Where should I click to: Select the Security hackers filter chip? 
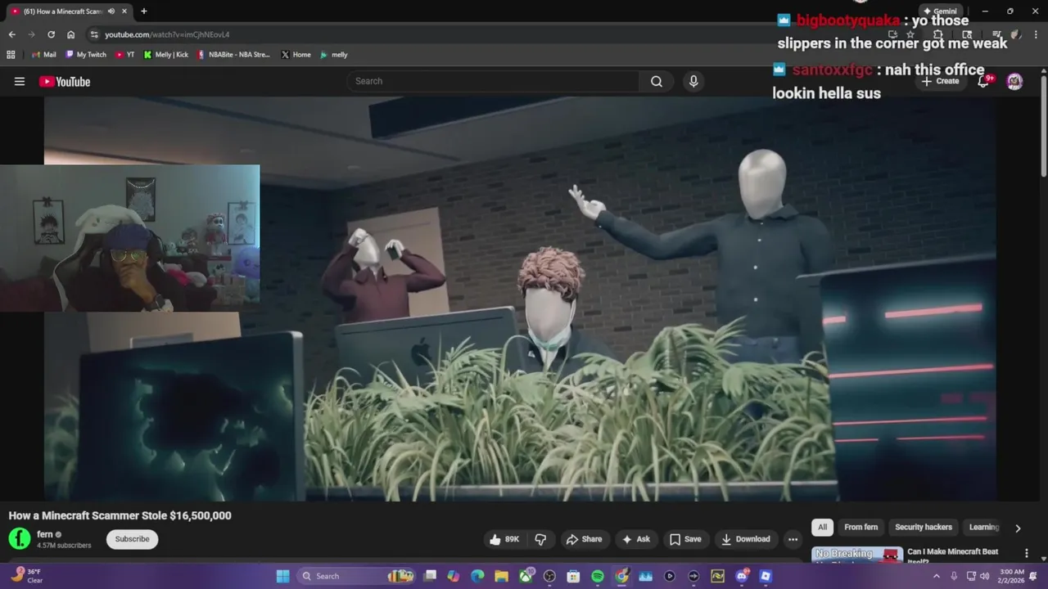pos(924,528)
